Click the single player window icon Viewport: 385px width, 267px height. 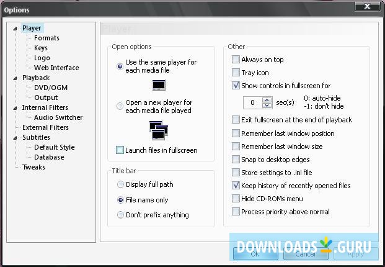tap(159, 85)
